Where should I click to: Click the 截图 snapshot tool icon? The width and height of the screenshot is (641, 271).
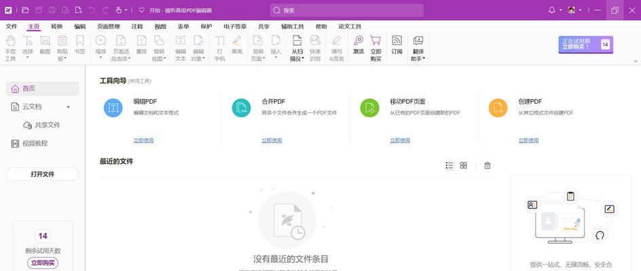45,41
